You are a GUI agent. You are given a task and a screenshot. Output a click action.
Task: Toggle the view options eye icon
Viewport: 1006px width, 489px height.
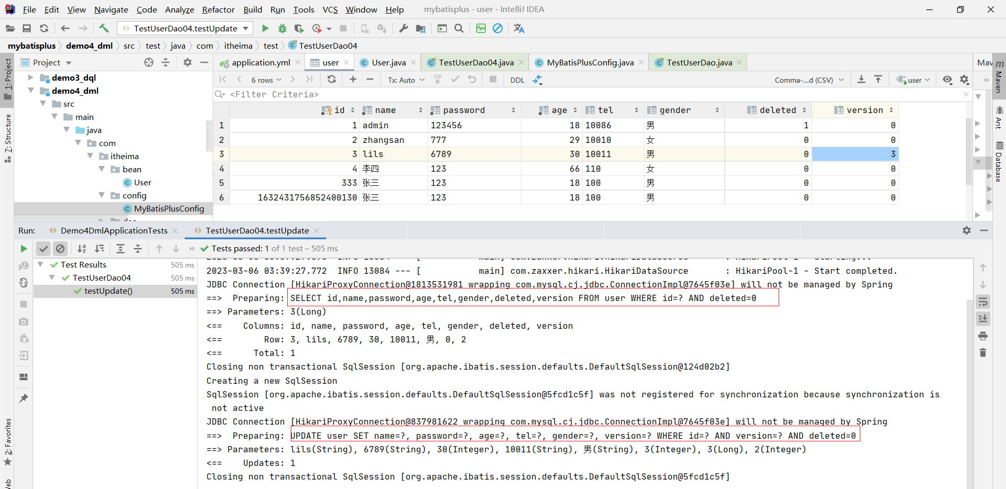[947, 80]
